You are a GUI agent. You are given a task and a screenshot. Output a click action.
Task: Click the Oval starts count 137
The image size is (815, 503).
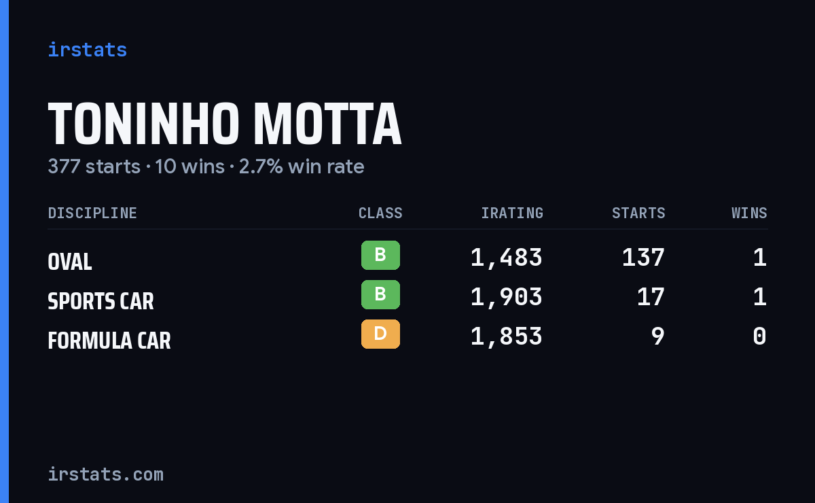pos(643,258)
